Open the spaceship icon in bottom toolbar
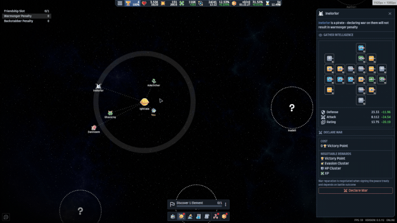The image size is (397, 223). coord(173,217)
